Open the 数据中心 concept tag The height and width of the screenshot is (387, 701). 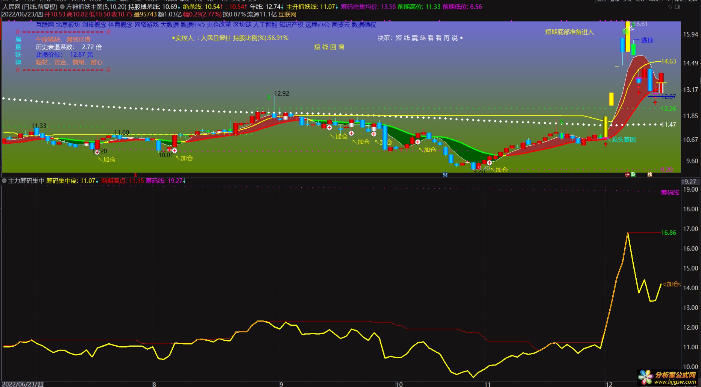193,25
